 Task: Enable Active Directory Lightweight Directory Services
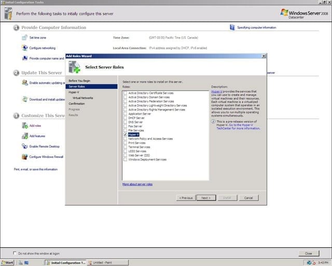126,105
